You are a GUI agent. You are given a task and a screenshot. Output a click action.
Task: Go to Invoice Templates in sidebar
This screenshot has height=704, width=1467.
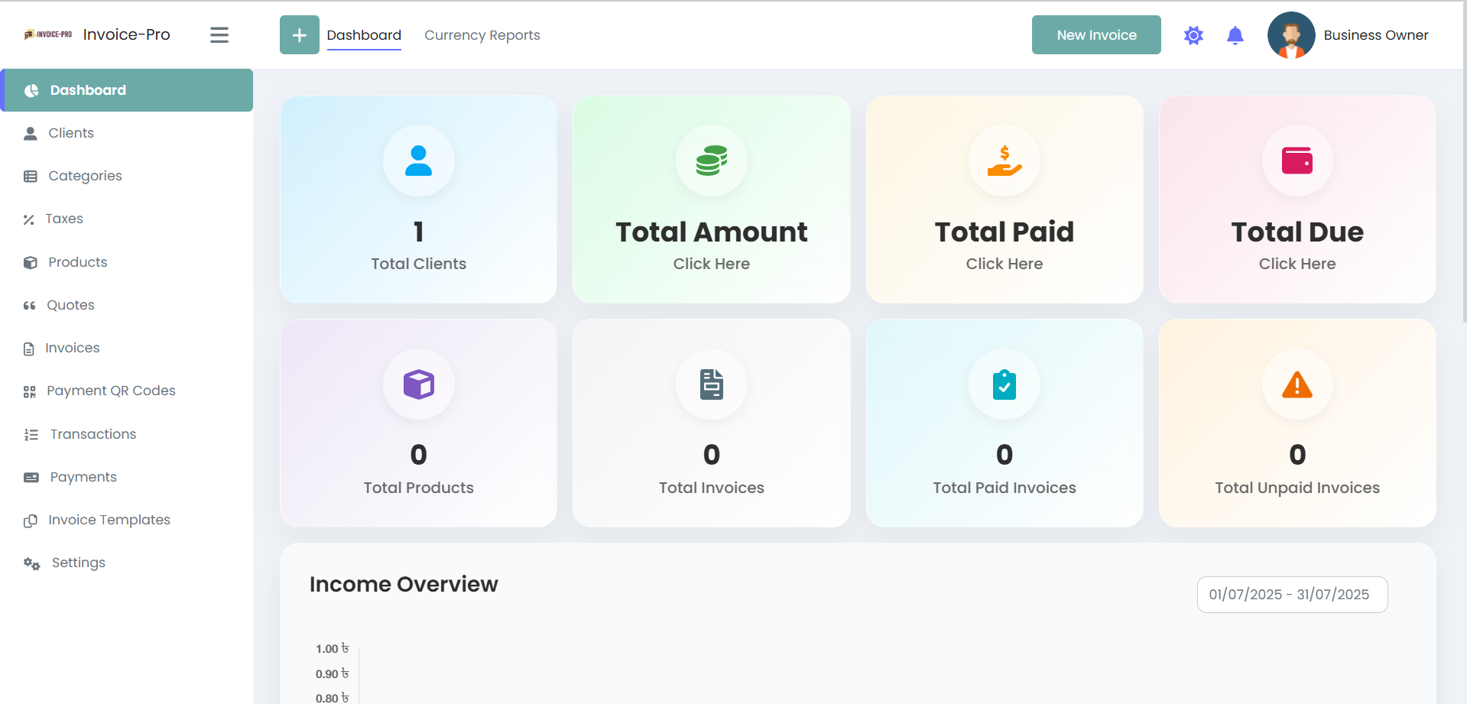click(x=109, y=520)
